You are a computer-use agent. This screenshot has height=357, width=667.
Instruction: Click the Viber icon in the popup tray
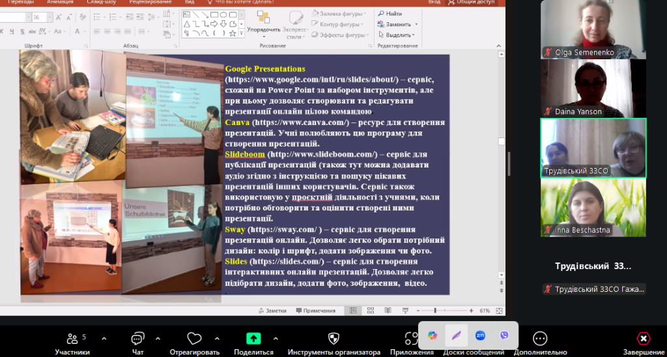tap(504, 336)
